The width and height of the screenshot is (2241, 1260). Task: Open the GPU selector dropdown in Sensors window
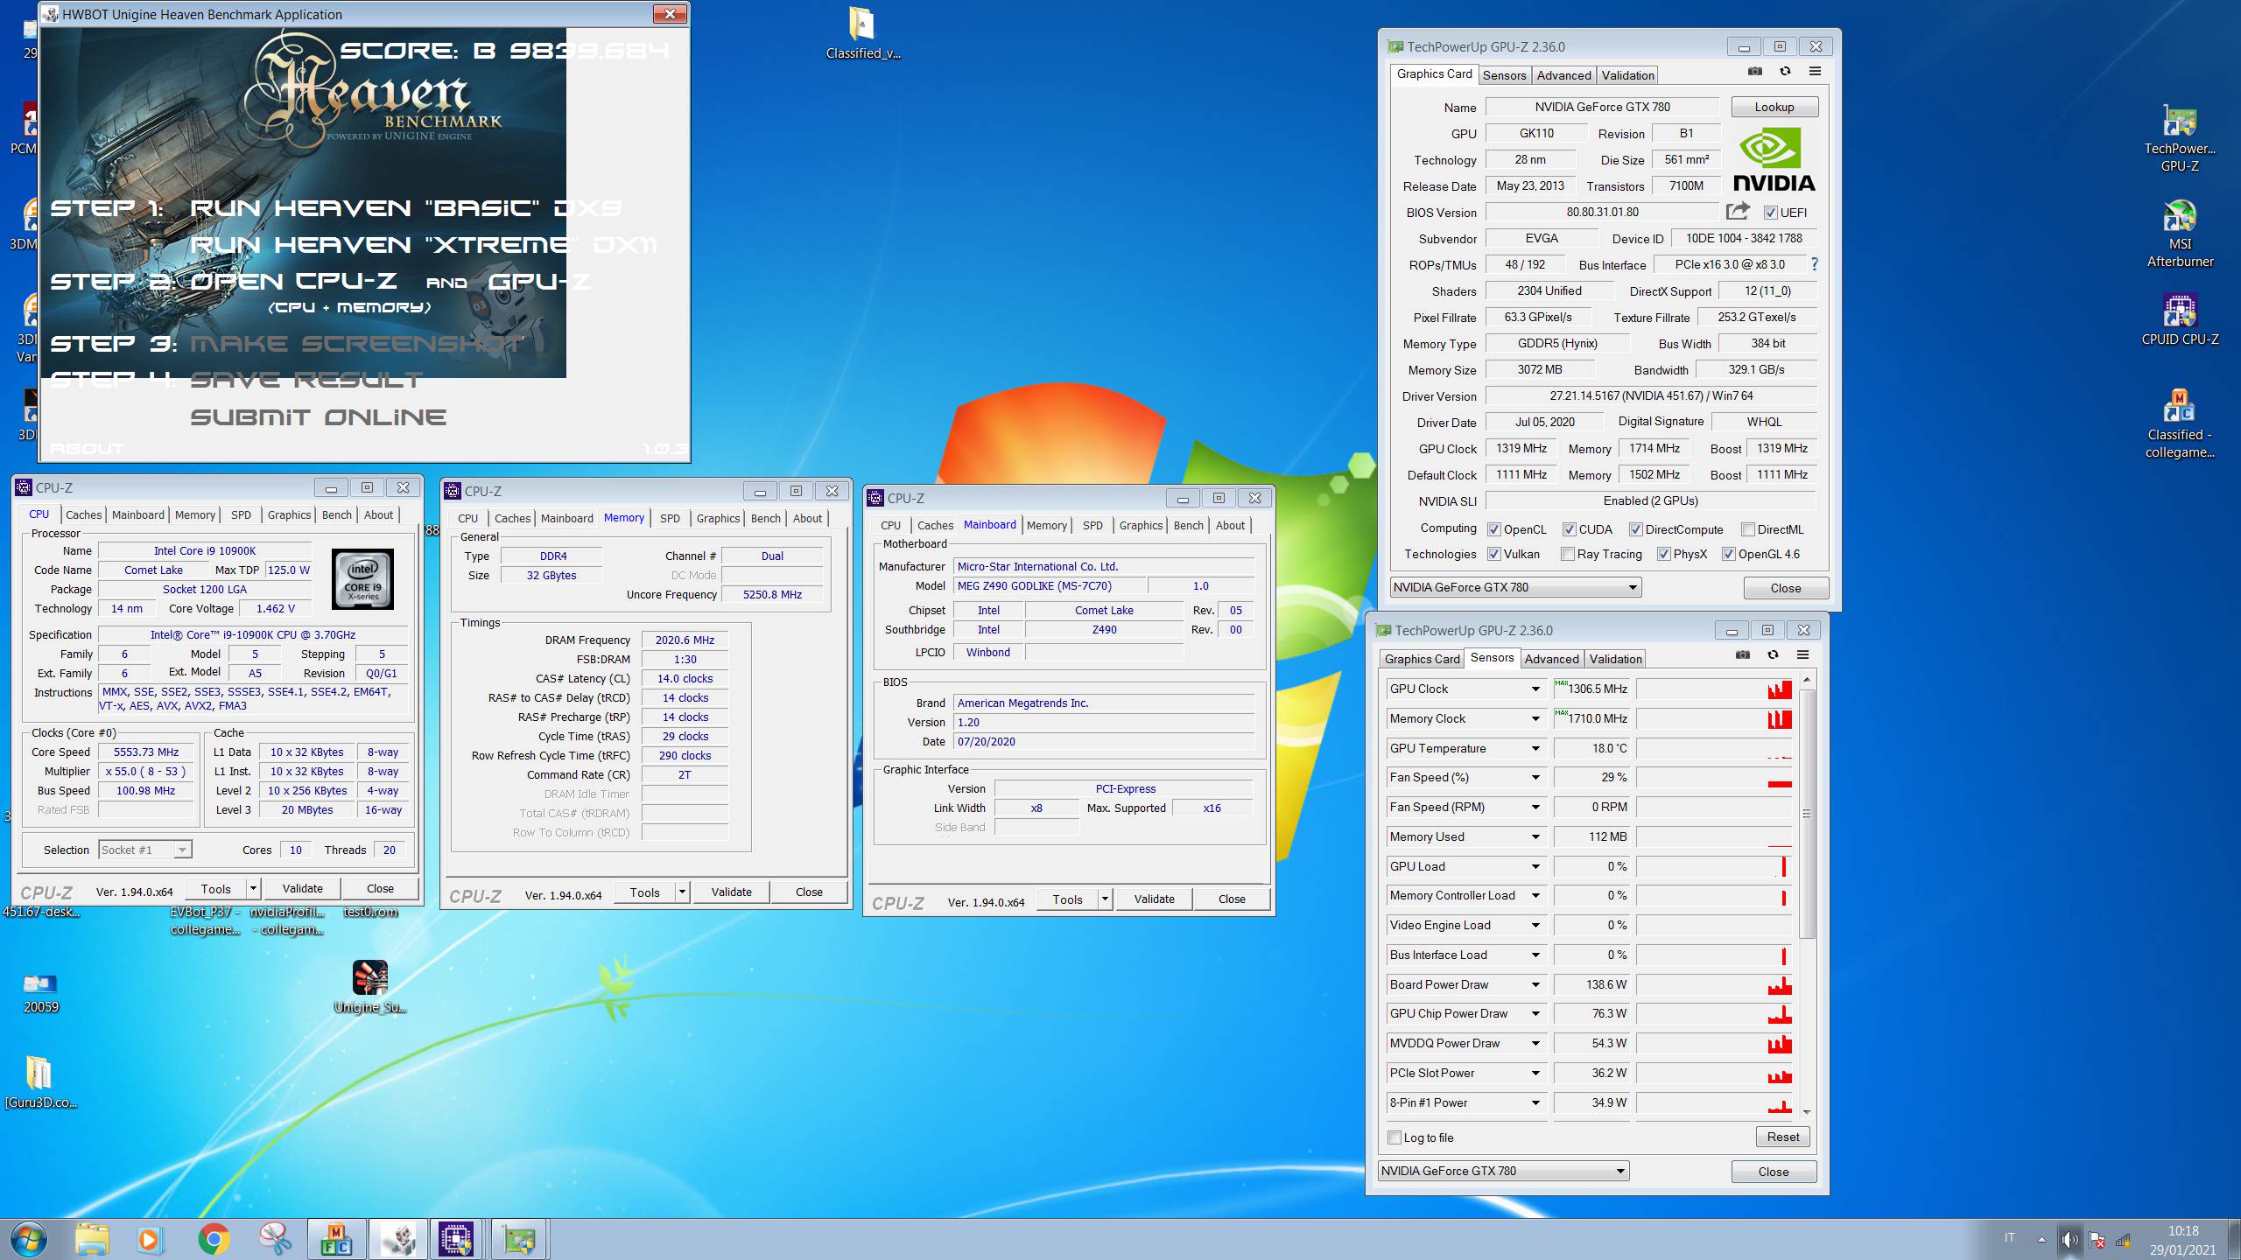pos(1503,1171)
